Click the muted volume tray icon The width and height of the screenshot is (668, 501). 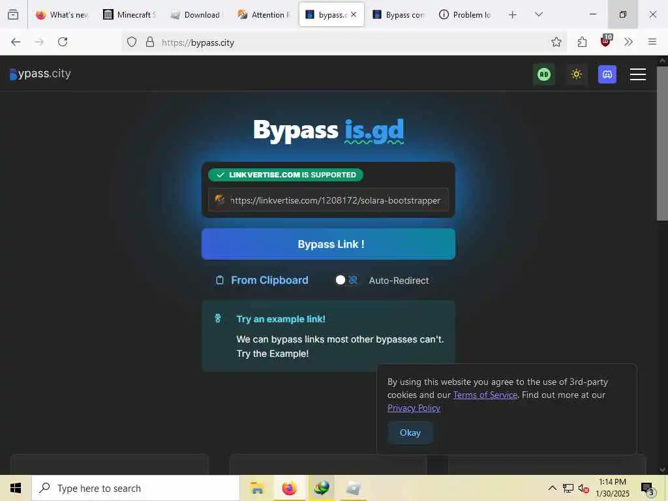tap(584, 488)
